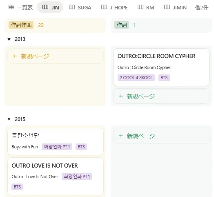This screenshot has height=197, width=214.
Task: Open the 一覧表 table view tab
Action: pos(20,7)
